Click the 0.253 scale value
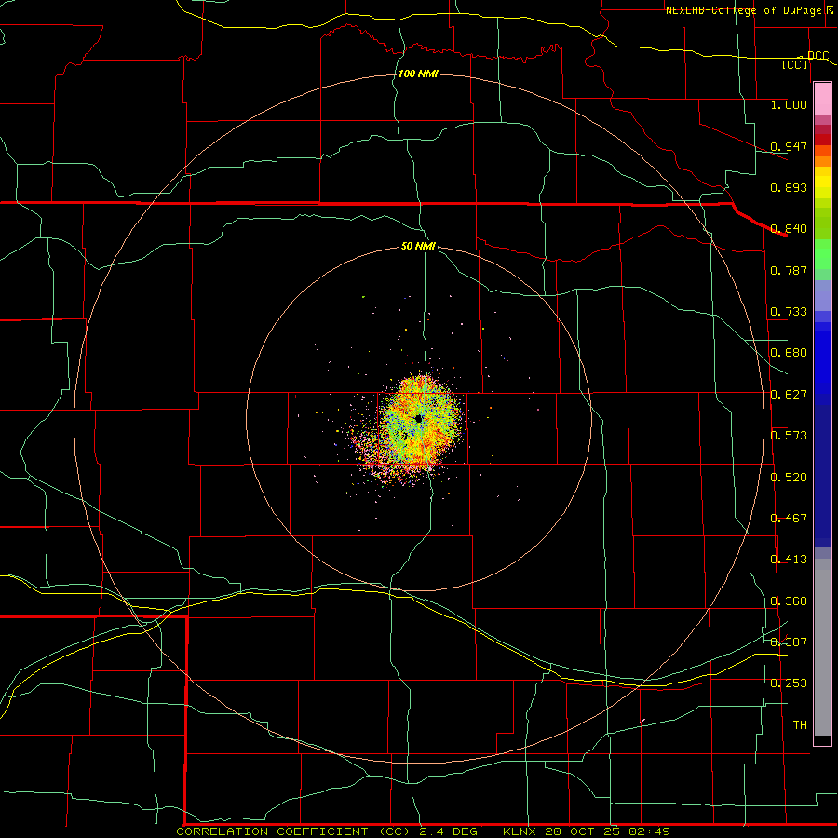Image resolution: width=838 pixels, height=838 pixels. click(789, 683)
